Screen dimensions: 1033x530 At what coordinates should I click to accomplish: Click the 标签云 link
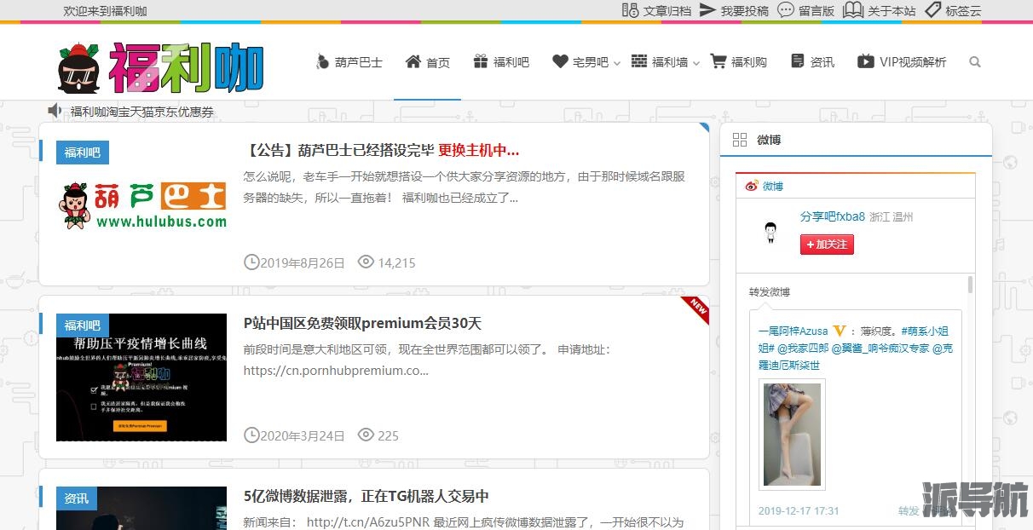click(x=963, y=11)
